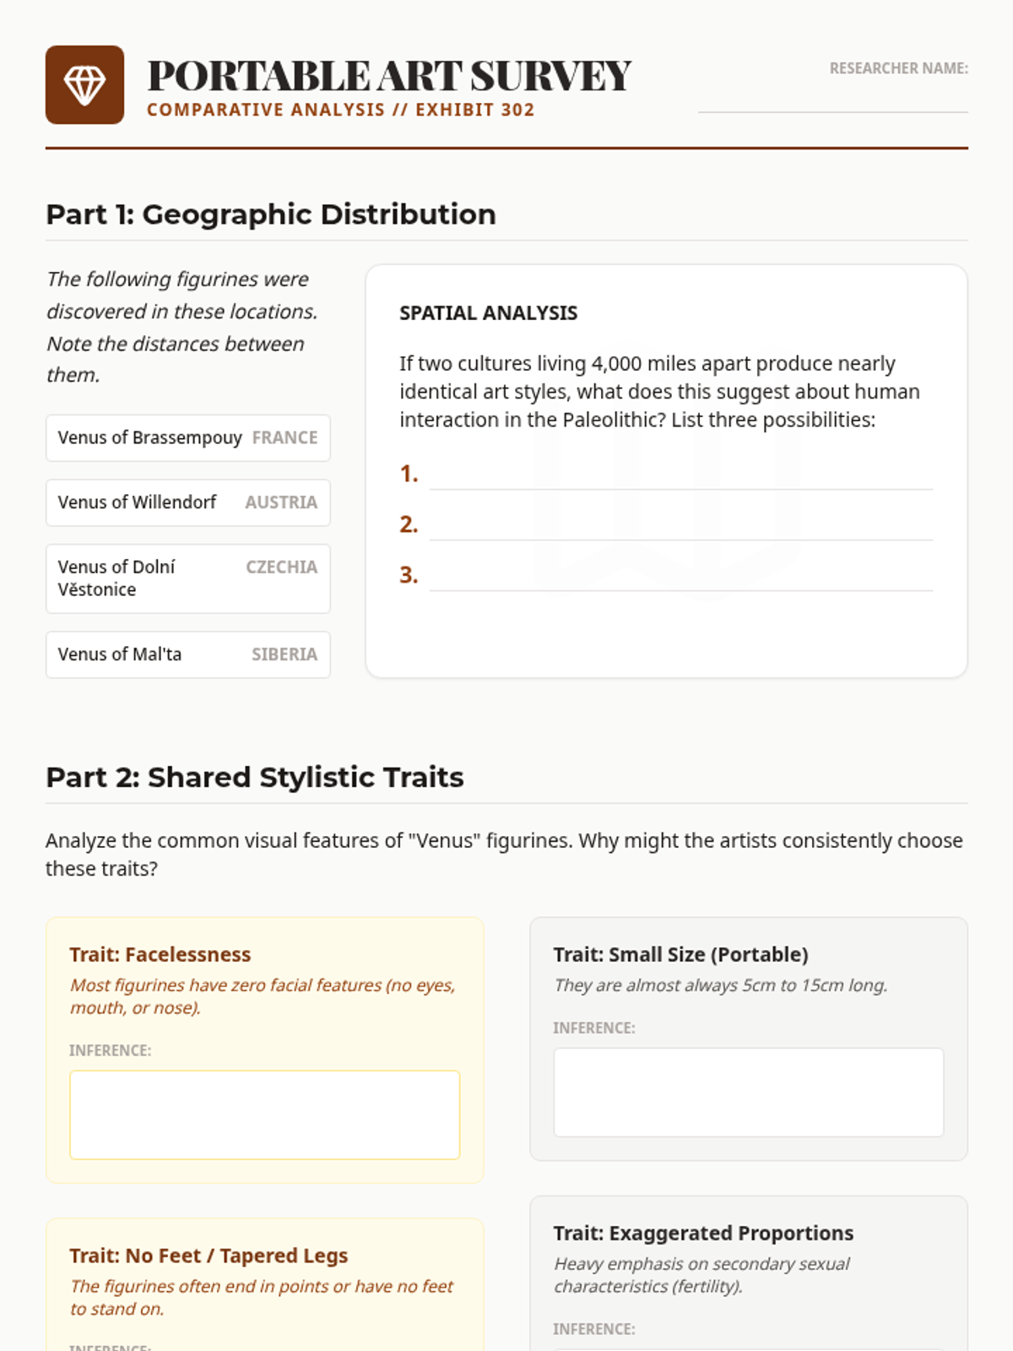Click the Trait: No Feet / Tapered Legs title
This screenshot has width=1013, height=1351.
coord(209,1256)
